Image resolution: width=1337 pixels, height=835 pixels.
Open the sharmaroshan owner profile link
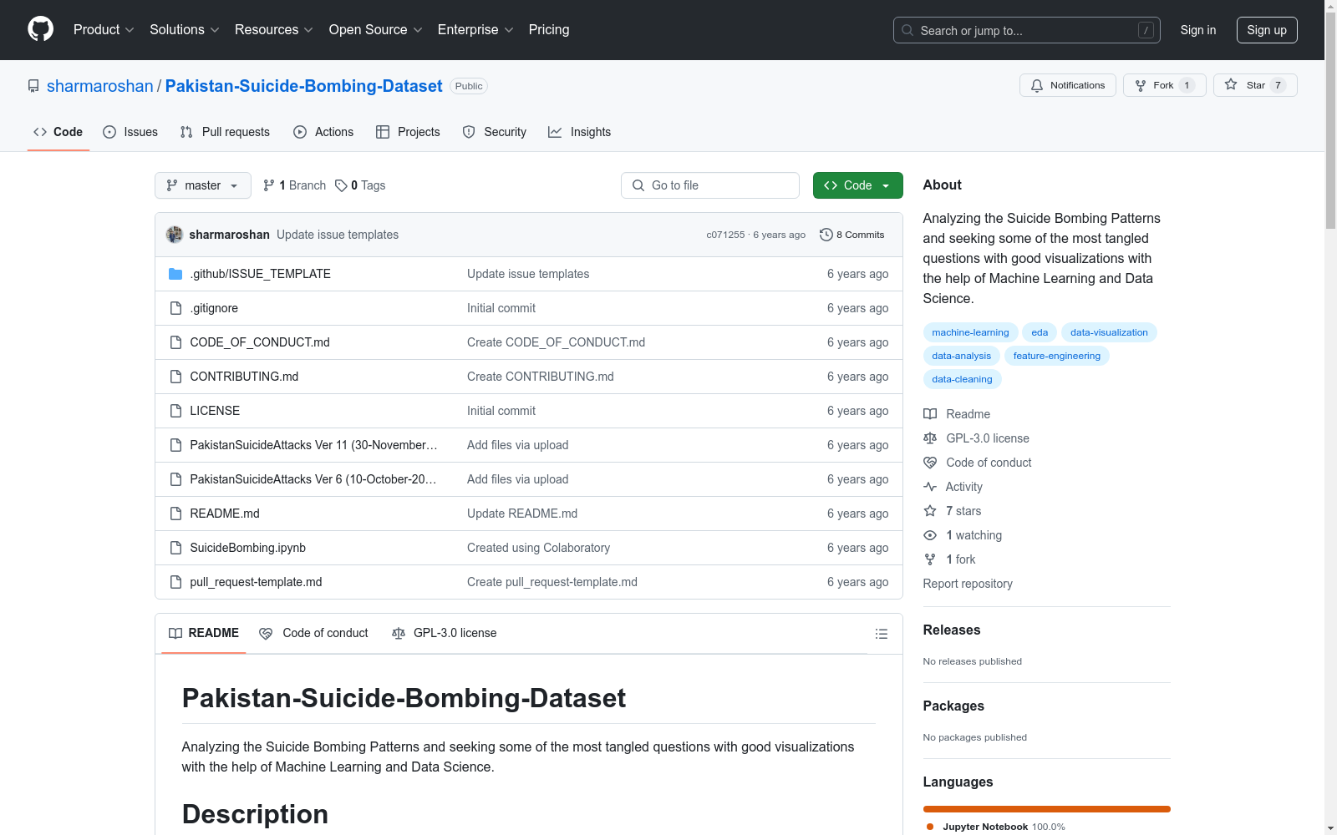point(100,86)
